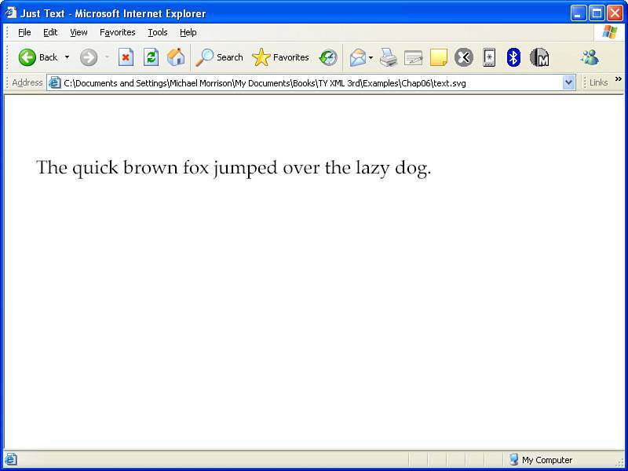Open the Help menu
The height and width of the screenshot is (471, 628).
tap(188, 32)
